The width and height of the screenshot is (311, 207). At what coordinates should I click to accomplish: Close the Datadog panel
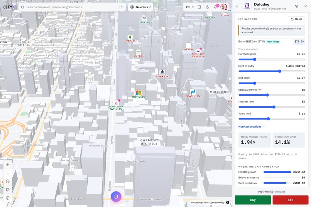point(306,6)
